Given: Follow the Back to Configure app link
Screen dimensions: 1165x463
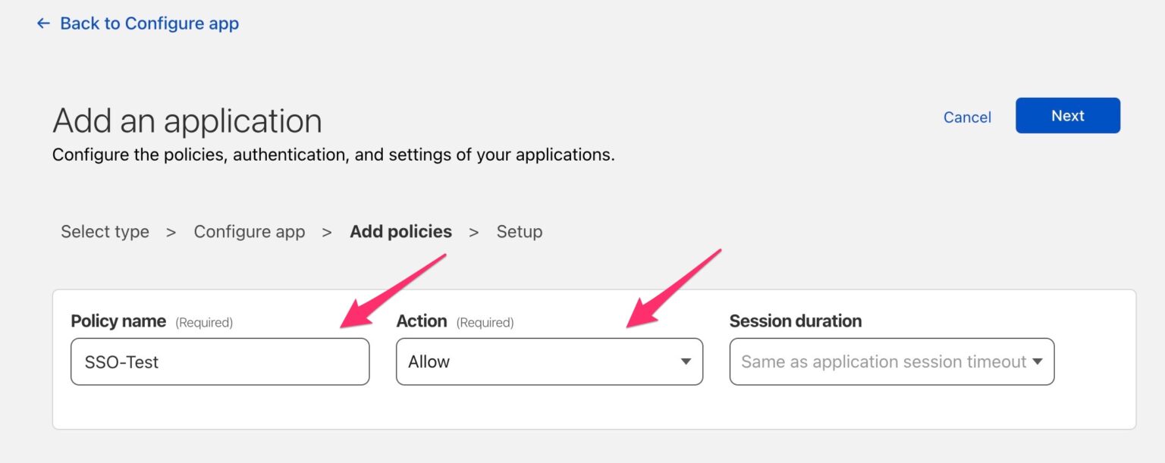Looking at the screenshot, I should 149,23.
